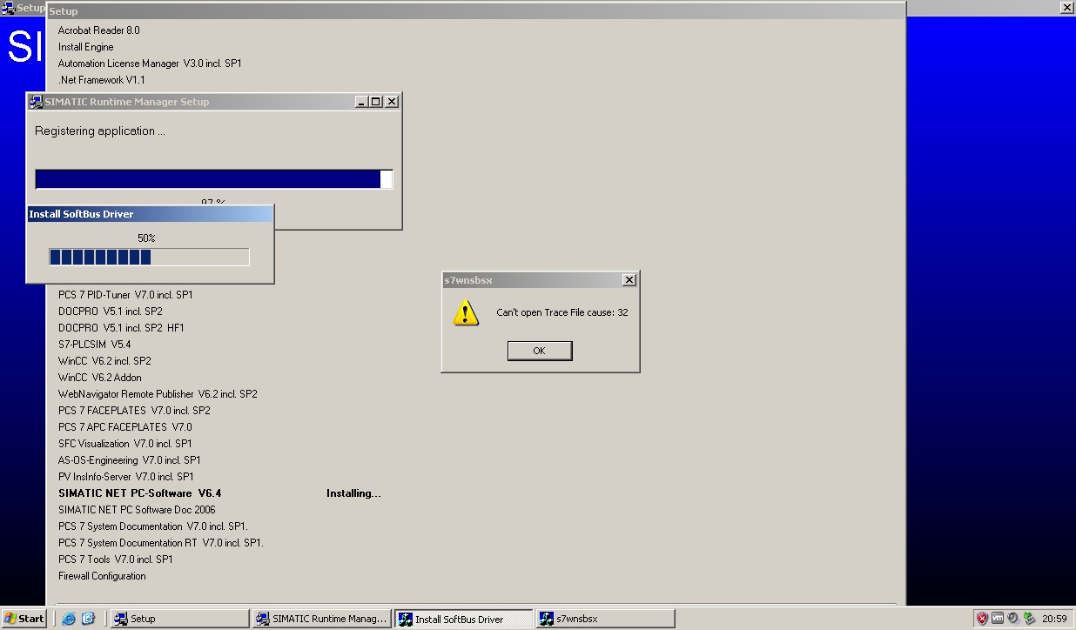Select WinCC V6.2 Addon entry

point(100,378)
